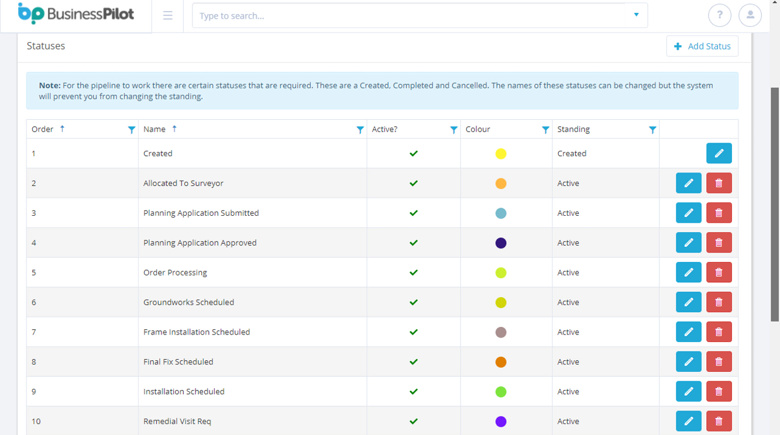Delete the Allocated To Surveyor status

coord(719,183)
